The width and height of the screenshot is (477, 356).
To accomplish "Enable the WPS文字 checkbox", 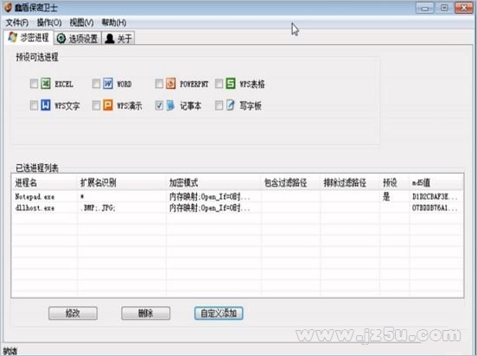I will coord(34,105).
